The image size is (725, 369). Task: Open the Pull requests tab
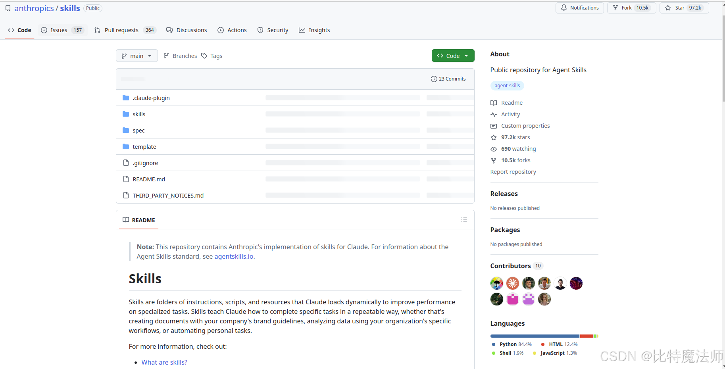(125, 30)
